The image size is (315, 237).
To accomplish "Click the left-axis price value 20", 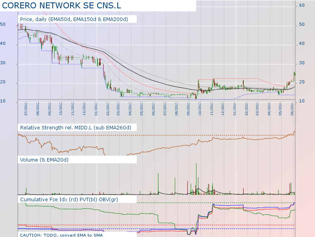I will point(3,82).
